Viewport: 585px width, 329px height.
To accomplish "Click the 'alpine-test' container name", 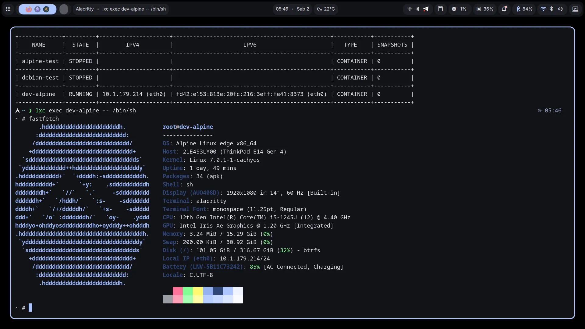I will 40,61.
